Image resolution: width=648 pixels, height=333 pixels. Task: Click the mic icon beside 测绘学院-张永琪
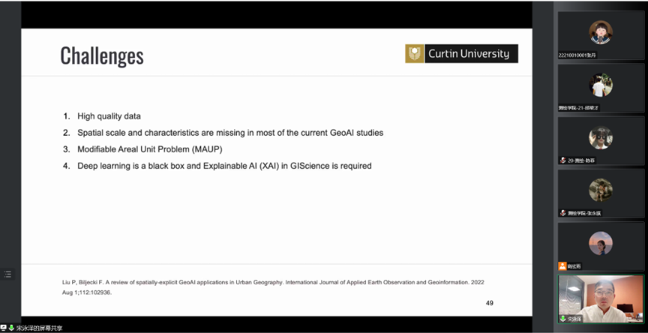click(x=562, y=213)
